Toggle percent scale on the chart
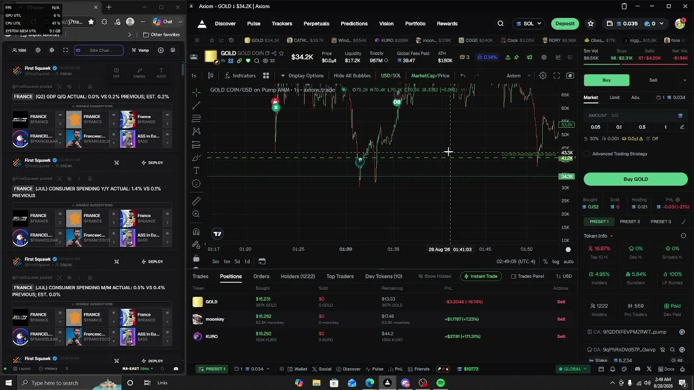 545,262
